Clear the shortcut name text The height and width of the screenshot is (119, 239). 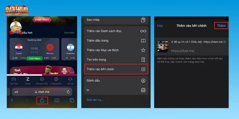click(225, 42)
